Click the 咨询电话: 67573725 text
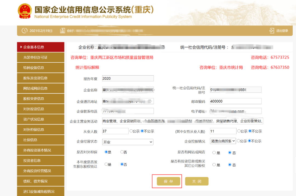 [270, 57]
